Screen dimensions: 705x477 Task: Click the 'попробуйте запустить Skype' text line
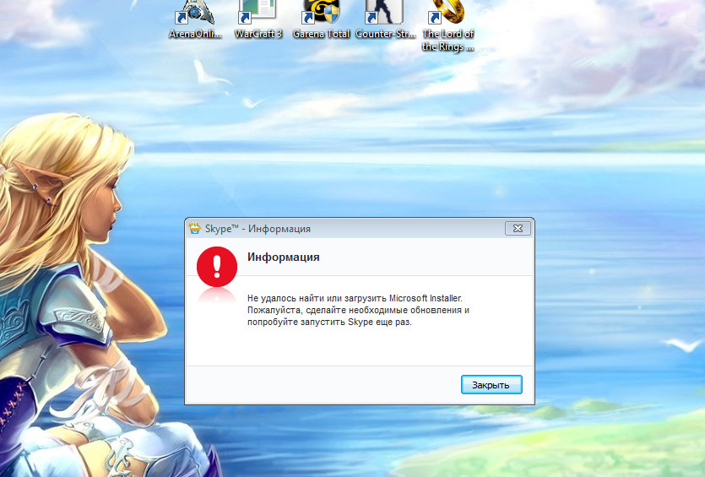pyautogui.click(x=329, y=323)
